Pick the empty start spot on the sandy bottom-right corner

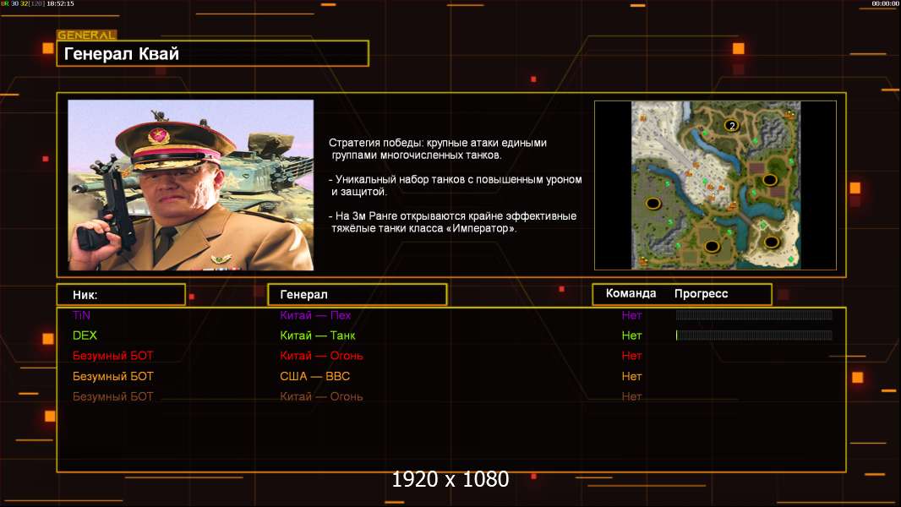pos(771,243)
